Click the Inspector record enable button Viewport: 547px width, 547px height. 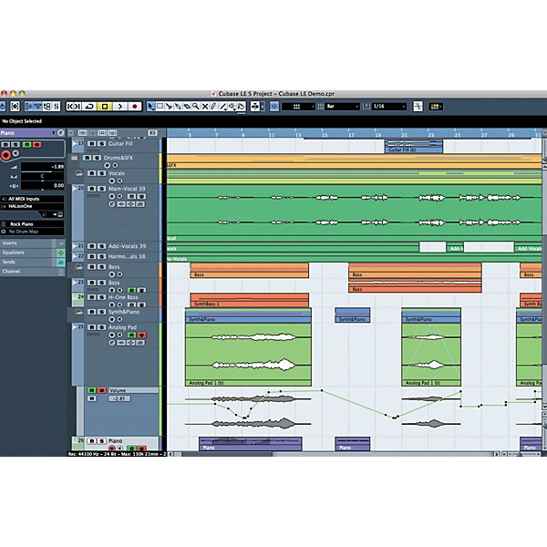coord(5,155)
